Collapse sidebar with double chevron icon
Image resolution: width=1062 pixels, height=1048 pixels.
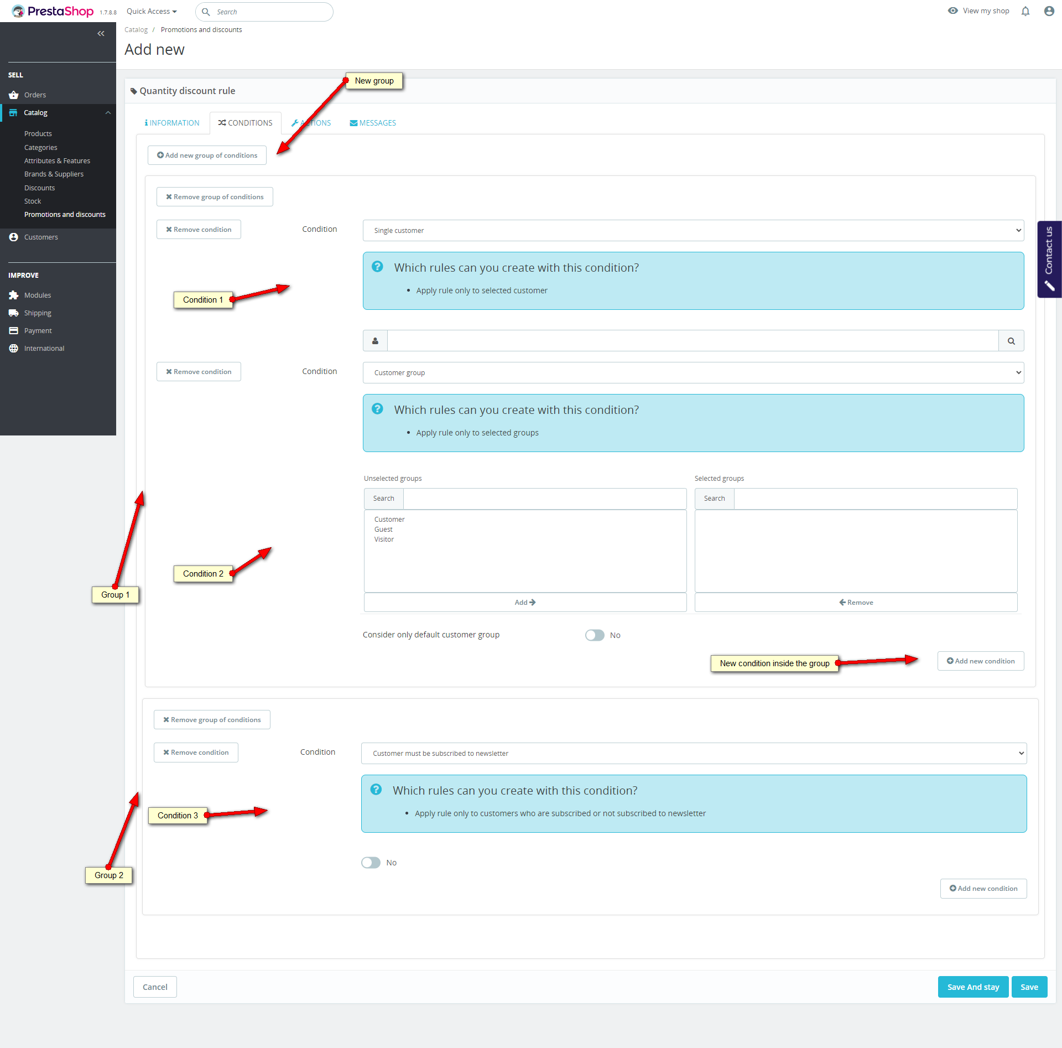(101, 34)
